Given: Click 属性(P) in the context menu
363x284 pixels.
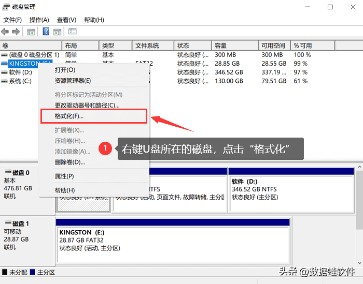Looking at the screenshot, I should point(65,176).
